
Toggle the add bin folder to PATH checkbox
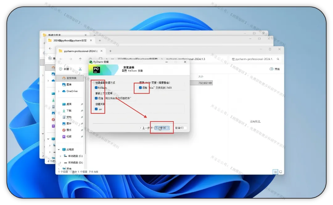tap(140, 87)
